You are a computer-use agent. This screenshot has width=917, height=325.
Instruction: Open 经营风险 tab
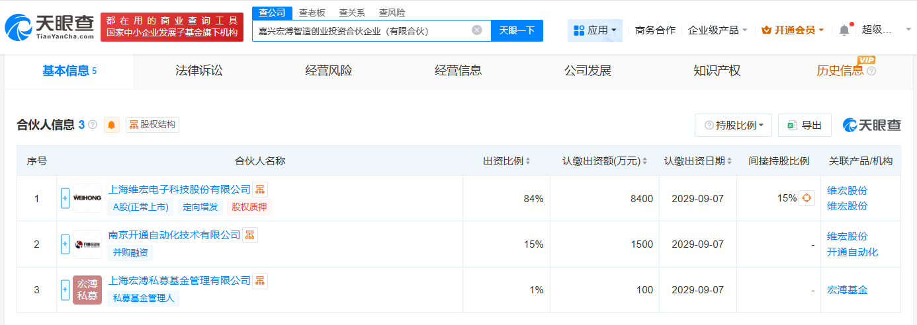(329, 71)
